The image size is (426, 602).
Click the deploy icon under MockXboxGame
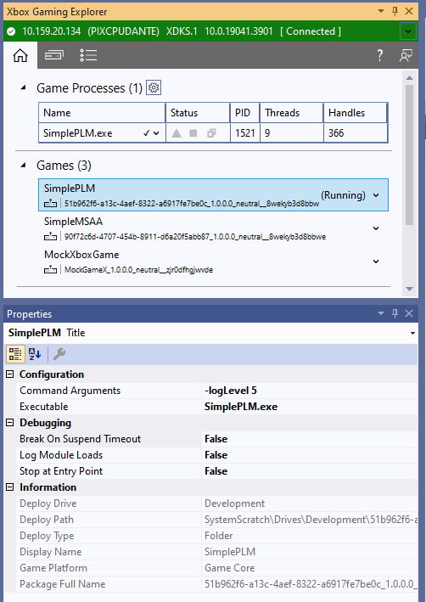[x=51, y=269]
